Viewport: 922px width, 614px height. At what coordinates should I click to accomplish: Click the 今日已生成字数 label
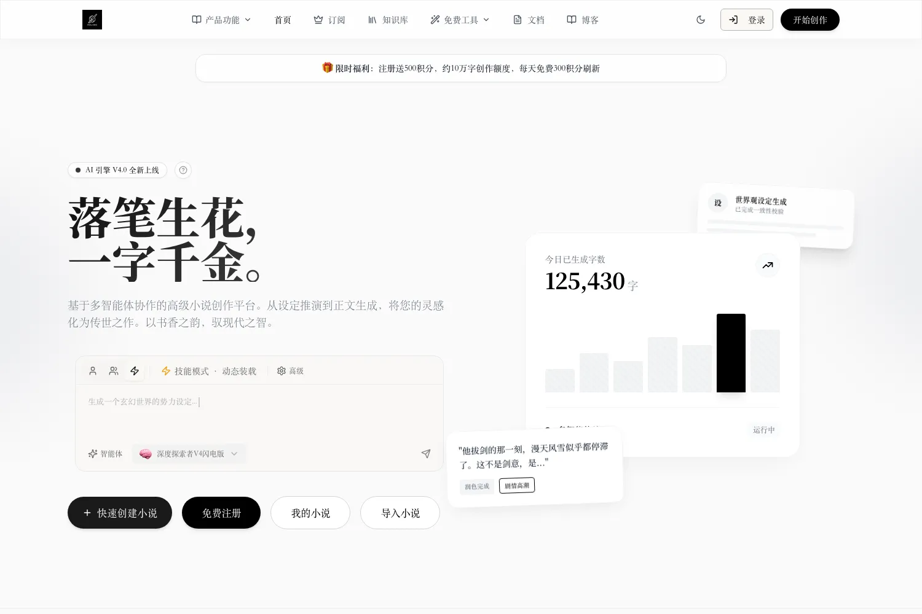(x=575, y=259)
